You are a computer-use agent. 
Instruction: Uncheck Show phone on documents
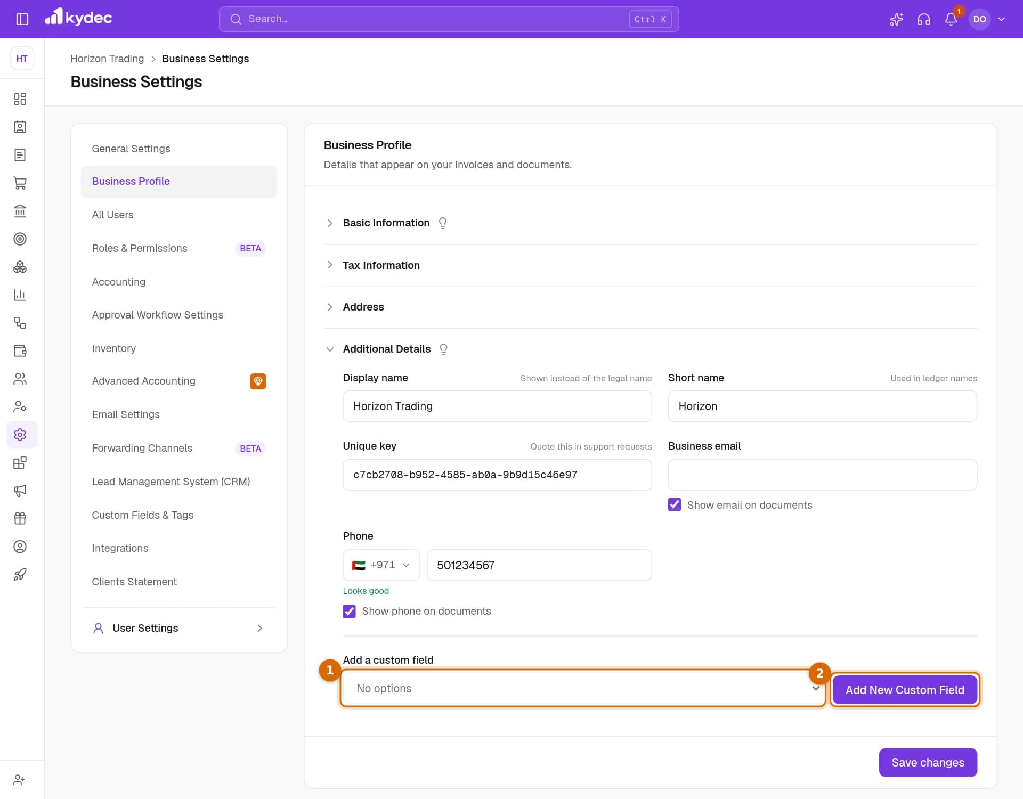[350, 611]
